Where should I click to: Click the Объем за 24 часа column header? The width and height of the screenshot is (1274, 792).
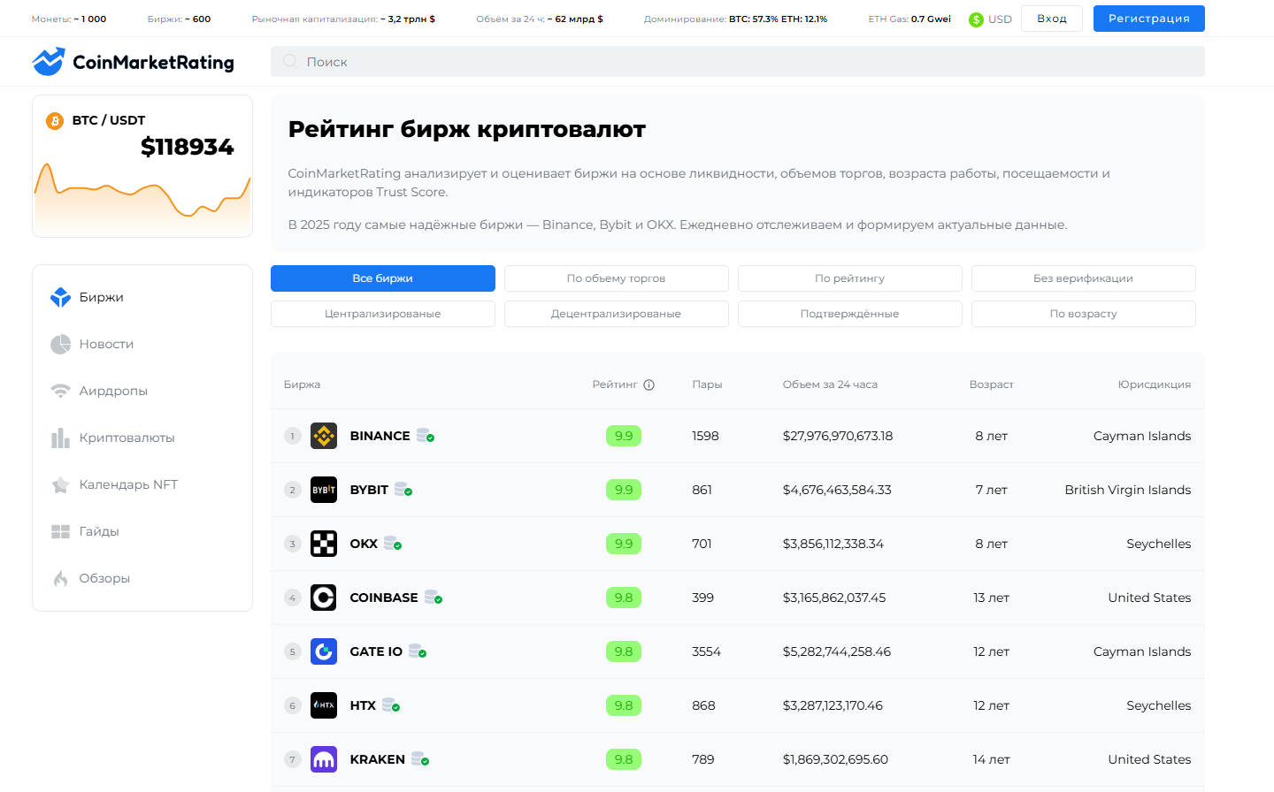(830, 385)
